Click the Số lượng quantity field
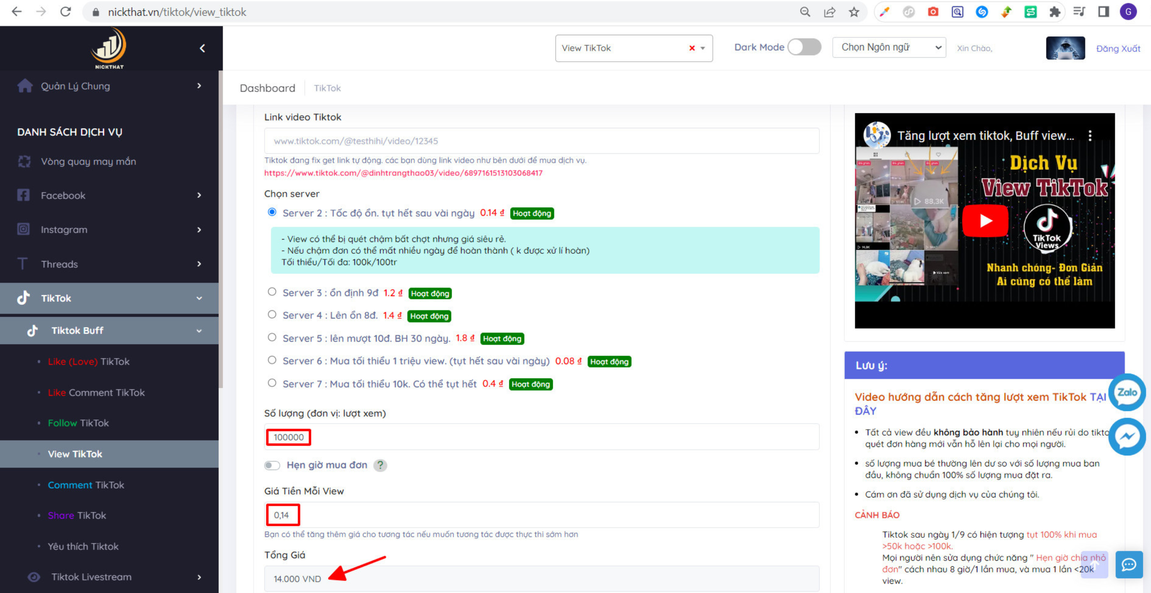The width and height of the screenshot is (1151, 593). [542, 437]
